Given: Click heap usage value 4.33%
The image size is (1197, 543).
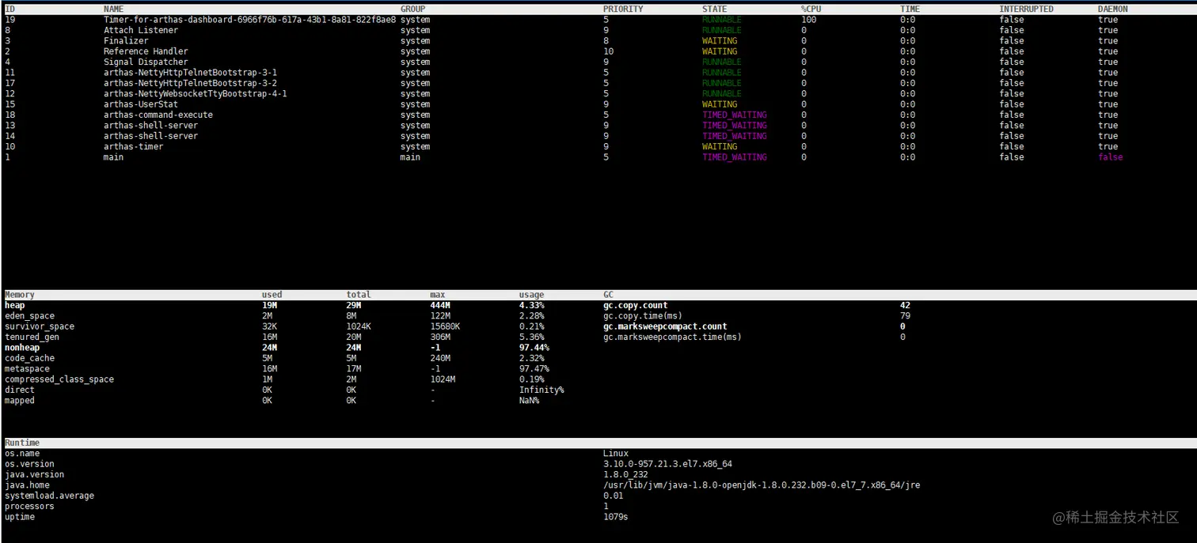Looking at the screenshot, I should (x=531, y=305).
